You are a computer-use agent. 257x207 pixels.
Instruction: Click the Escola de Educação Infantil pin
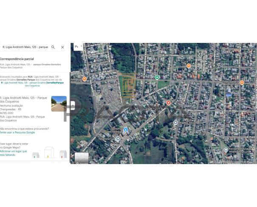pyautogui.click(x=226, y=150)
